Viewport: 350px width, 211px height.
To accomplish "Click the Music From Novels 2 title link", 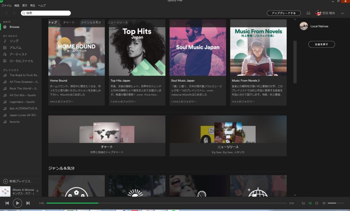I will coord(245,81).
